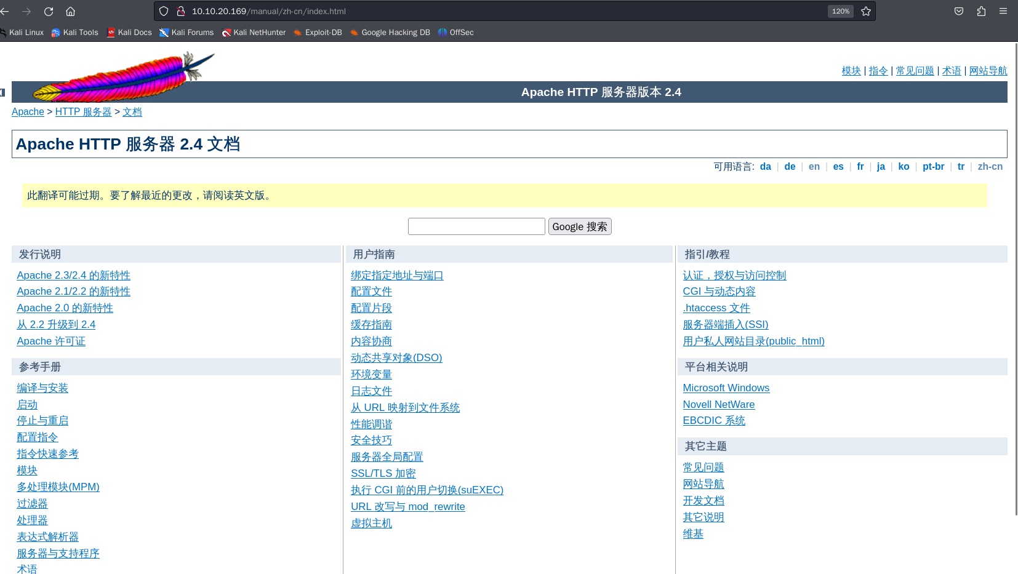
Task: Open the Kali Docs bookmark
Action: click(x=129, y=33)
